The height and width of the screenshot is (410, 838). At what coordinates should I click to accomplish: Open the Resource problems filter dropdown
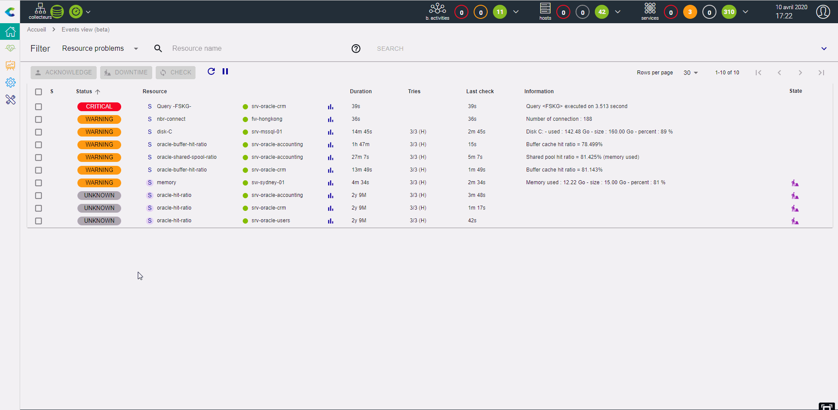pyautogui.click(x=100, y=49)
